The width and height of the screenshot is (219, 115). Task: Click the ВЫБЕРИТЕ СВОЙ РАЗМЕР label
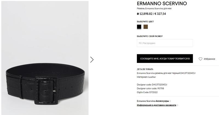[150, 36]
